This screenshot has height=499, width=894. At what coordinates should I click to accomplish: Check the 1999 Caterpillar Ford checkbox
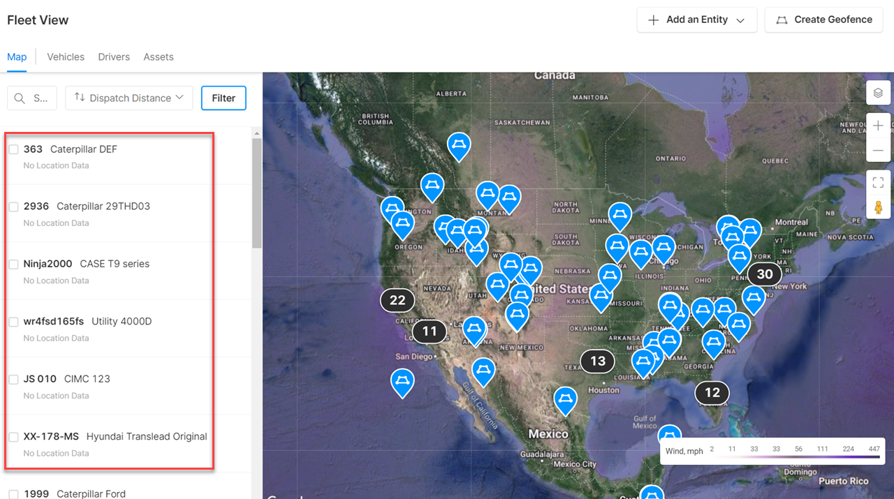(x=13, y=494)
